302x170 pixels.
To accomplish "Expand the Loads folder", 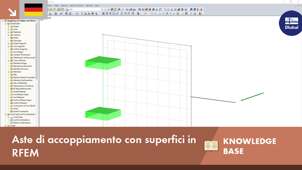I will [x=6, y=125].
